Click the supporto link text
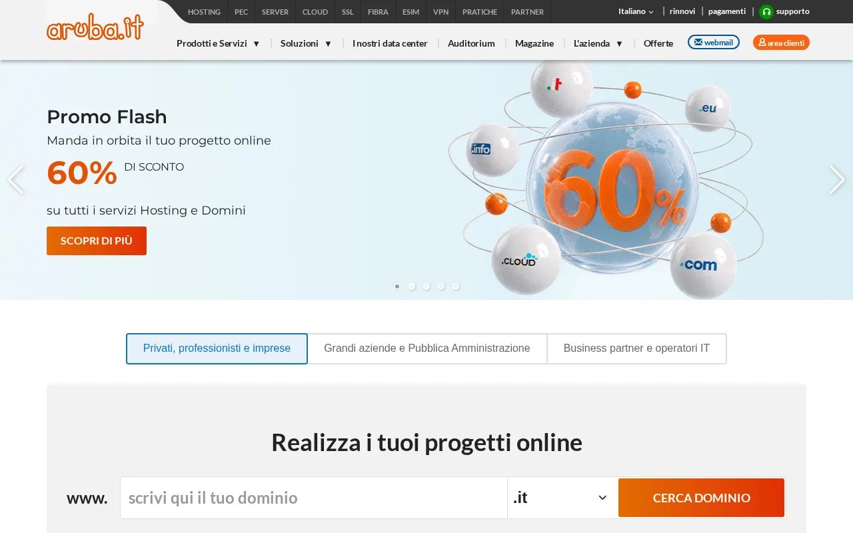This screenshot has height=533, width=853. point(793,11)
